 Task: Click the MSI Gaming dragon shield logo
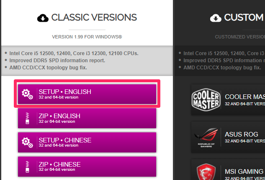click(206, 172)
